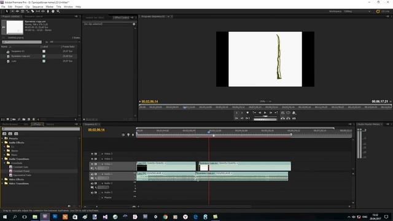Switch to the Media Browser tab
This screenshot has height=221, width=393.
click(10, 124)
